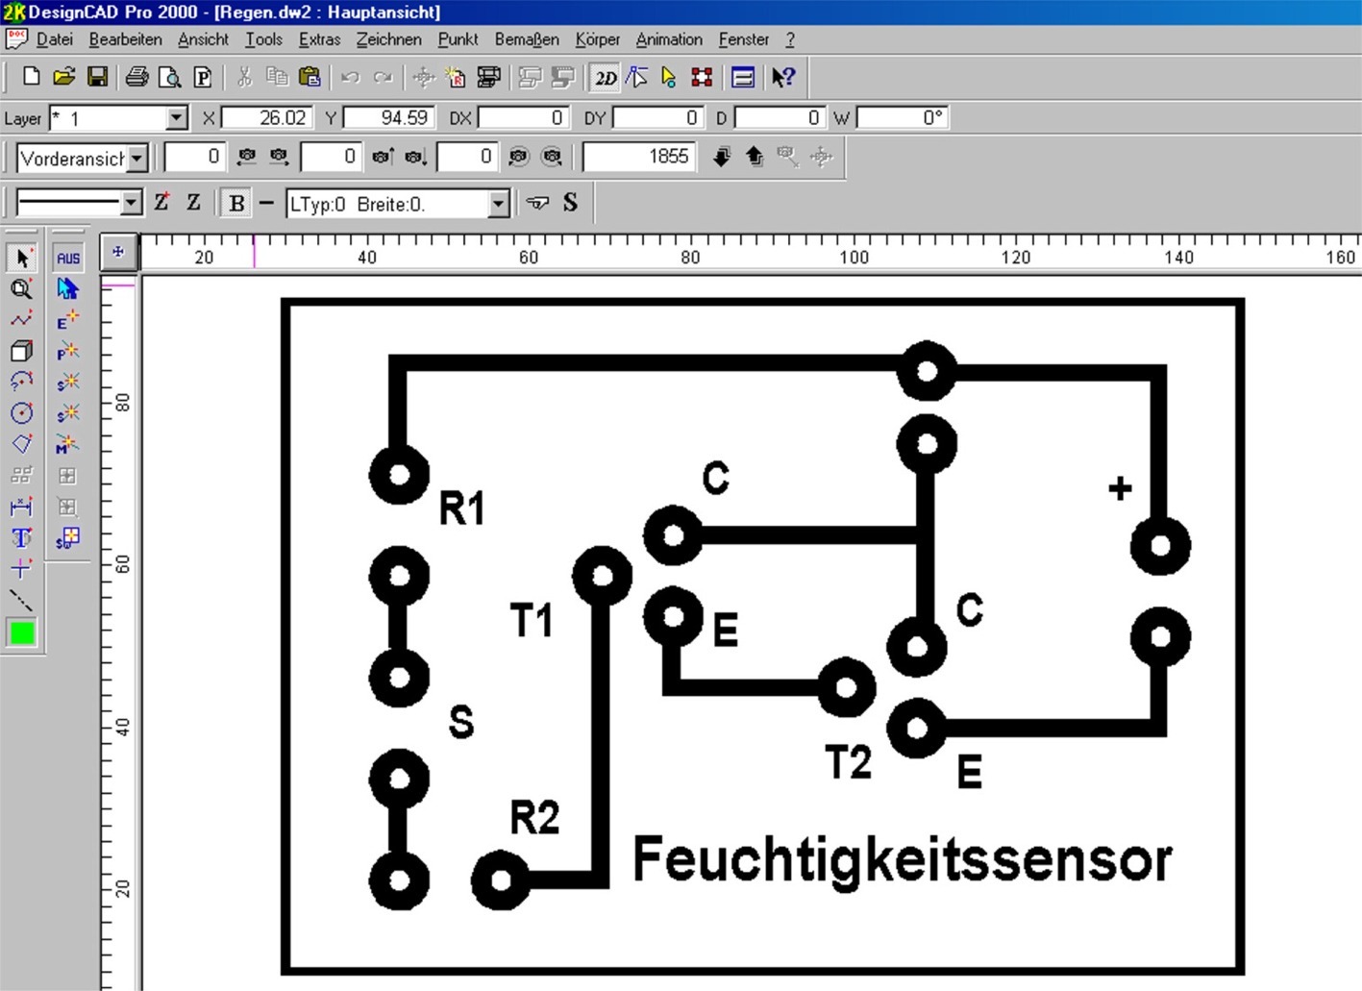Click the T2 label in drawing

click(849, 762)
